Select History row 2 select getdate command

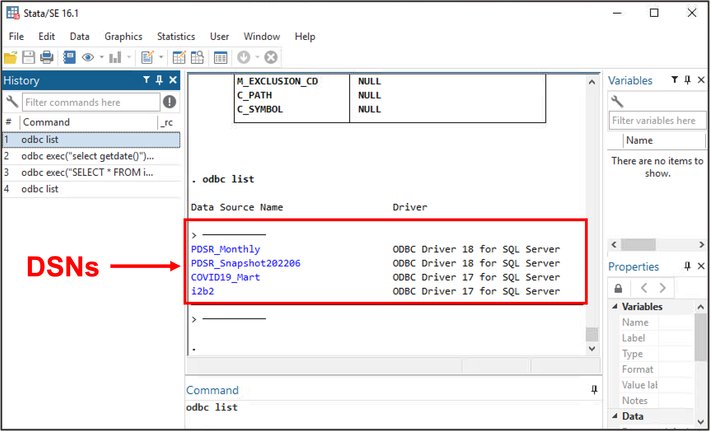coord(91,156)
